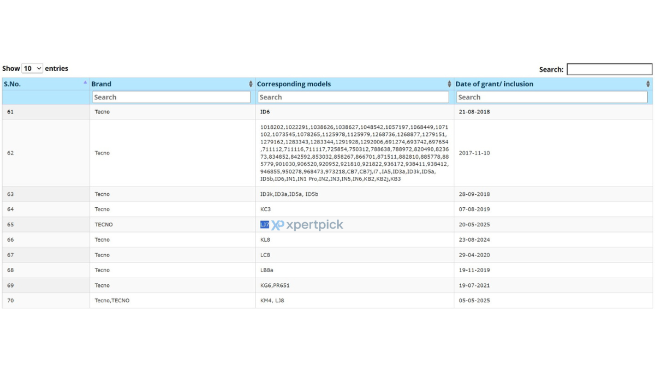Open the Show entries count dropdown

pyautogui.click(x=32, y=69)
